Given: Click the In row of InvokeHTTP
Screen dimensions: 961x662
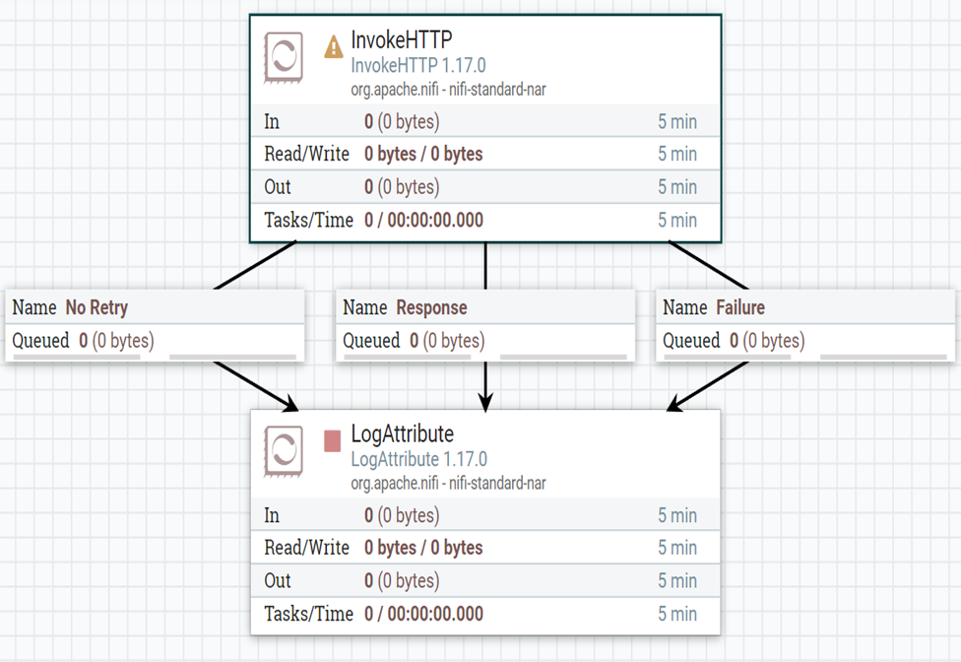Looking at the screenshot, I should tap(485, 121).
